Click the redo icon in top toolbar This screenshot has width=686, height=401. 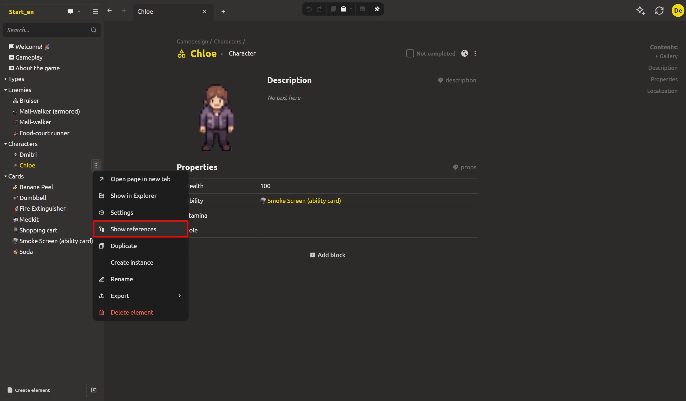pos(319,9)
